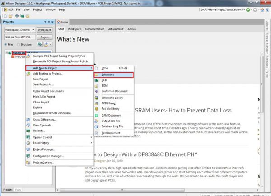Click the Schematic Library icon

(97, 98)
